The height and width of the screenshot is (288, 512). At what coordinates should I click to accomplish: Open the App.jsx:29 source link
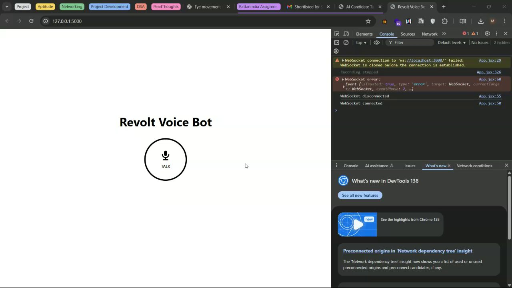[x=490, y=60]
